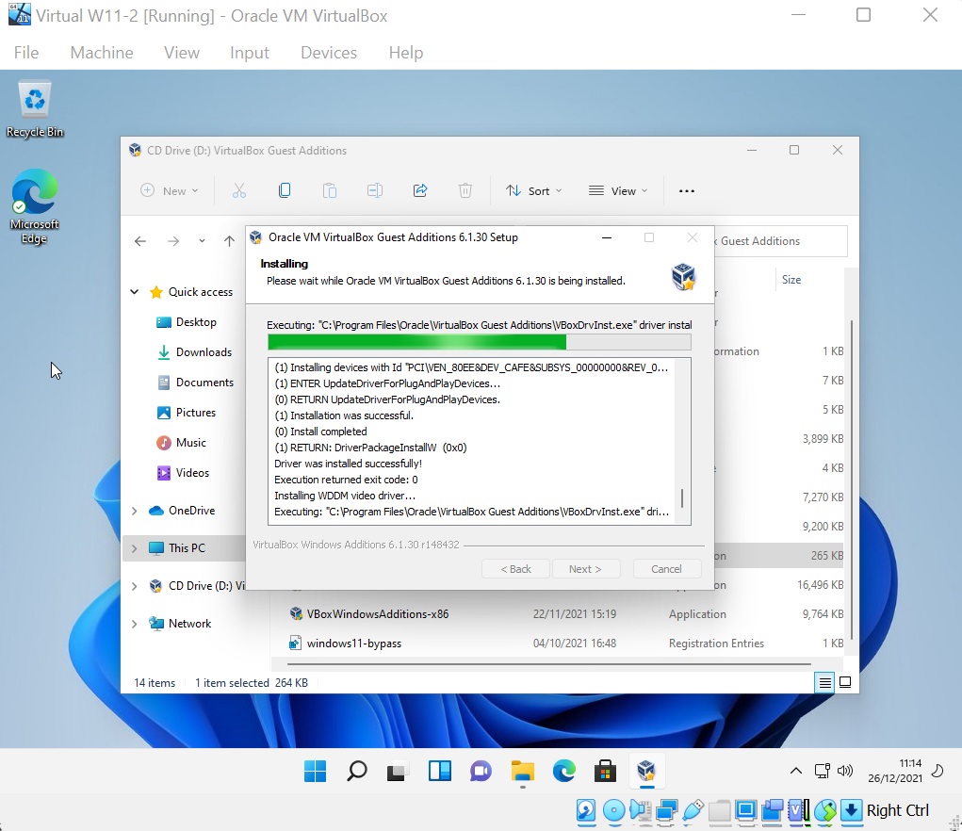Click the shared folders indicator in VirtualBox status bar
This screenshot has width=962, height=831.
coord(719,811)
